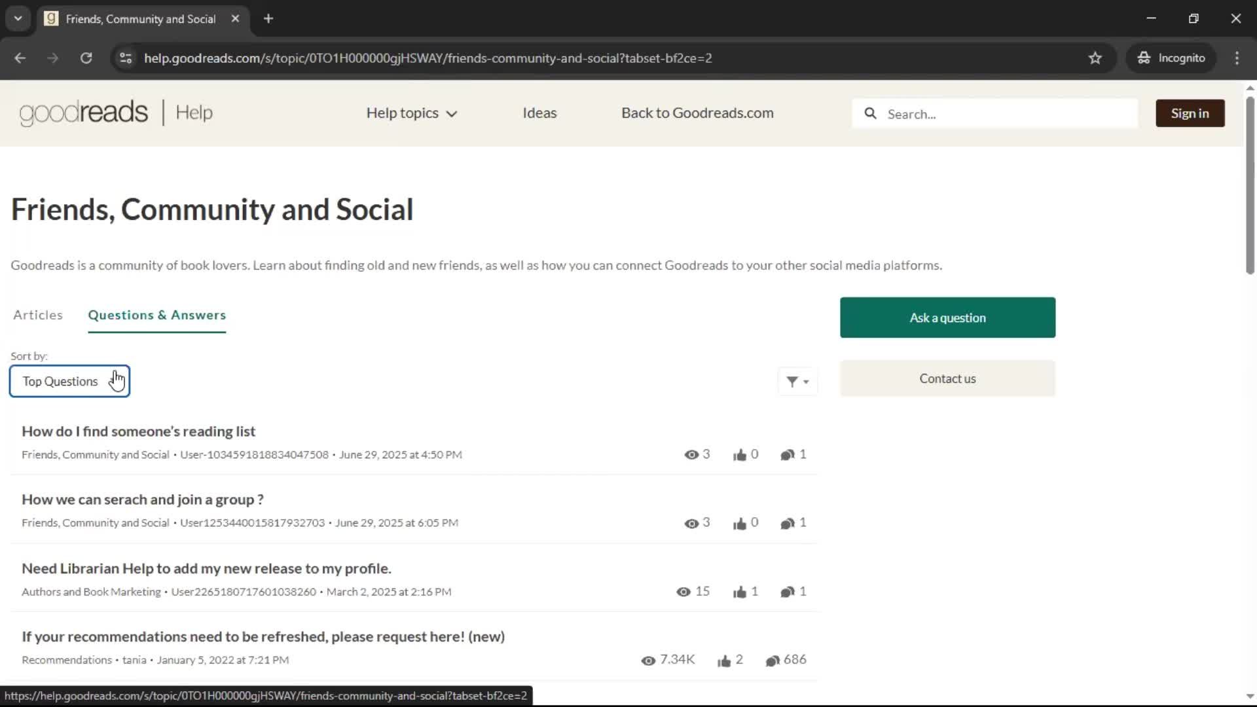The height and width of the screenshot is (707, 1257).
Task: Open 'Need Librarian Help to add my new release'
Action: [206, 569]
